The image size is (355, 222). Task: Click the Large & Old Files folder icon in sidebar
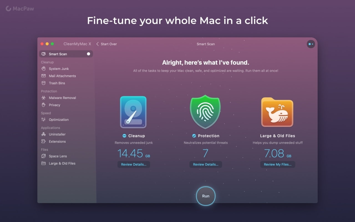click(44, 163)
